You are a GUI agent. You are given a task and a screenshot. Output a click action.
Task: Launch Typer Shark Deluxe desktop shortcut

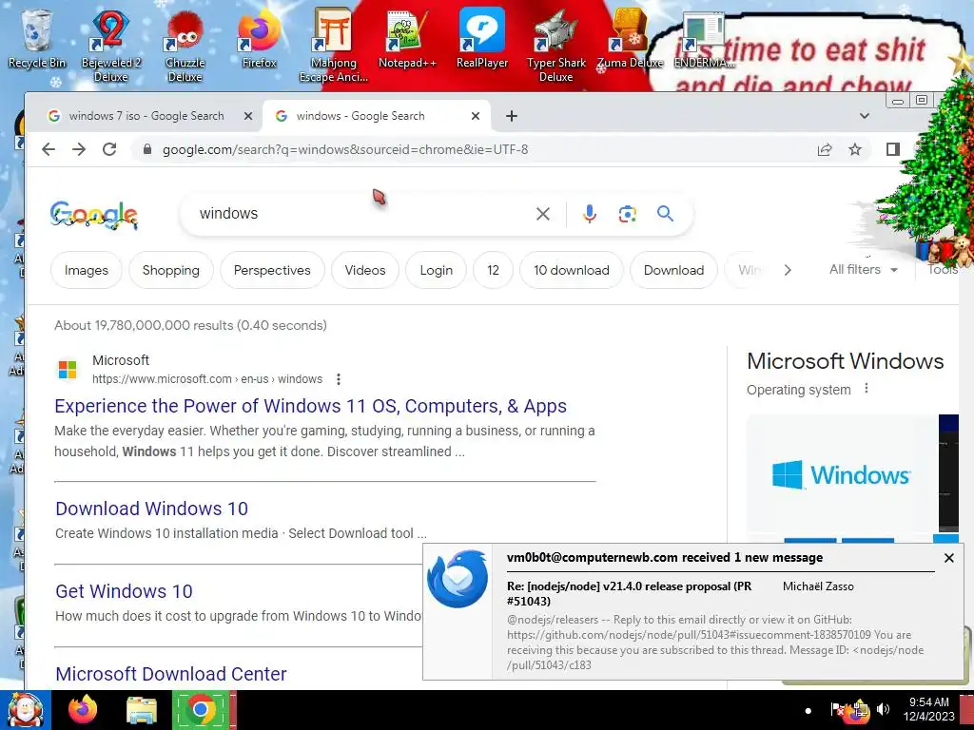[x=555, y=45]
